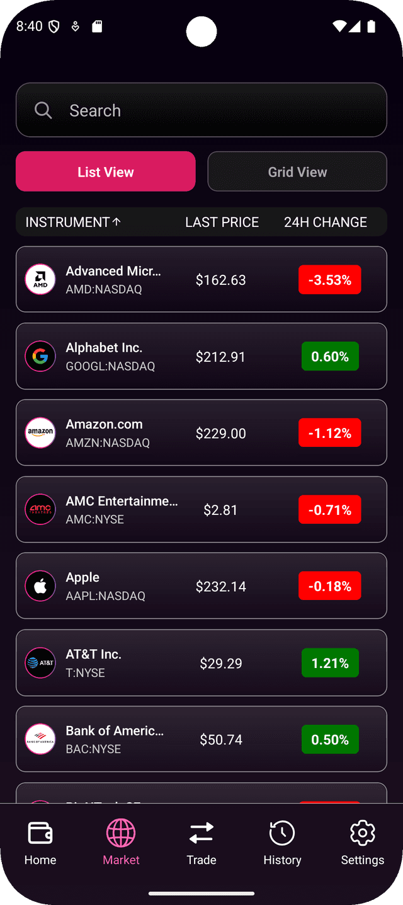Sort by 24H Change column
This screenshot has height=905, width=403.
tap(325, 222)
